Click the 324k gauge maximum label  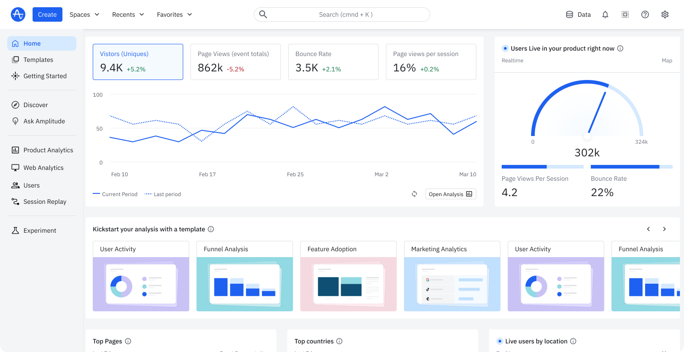[x=641, y=142]
